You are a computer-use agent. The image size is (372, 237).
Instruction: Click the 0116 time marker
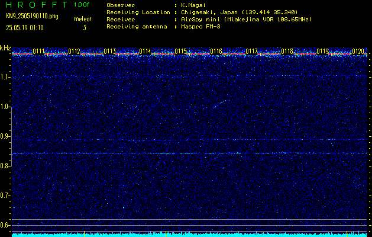pos(216,51)
